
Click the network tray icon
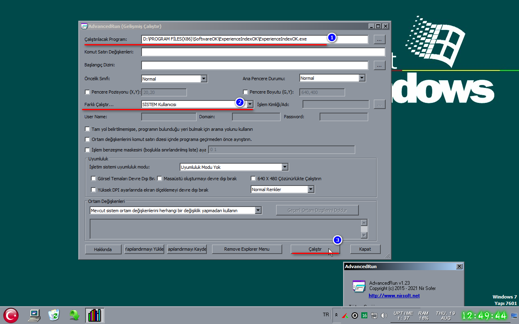pyautogui.click(x=374, y=315)
